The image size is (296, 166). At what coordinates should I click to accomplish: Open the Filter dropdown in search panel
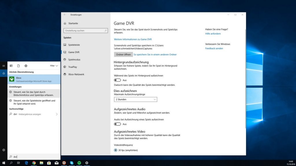(x=54, y=66)
